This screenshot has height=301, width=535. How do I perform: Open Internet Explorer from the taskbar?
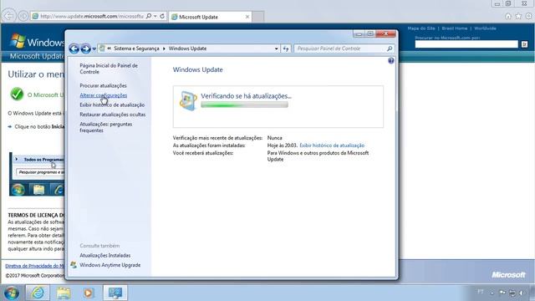38,293
